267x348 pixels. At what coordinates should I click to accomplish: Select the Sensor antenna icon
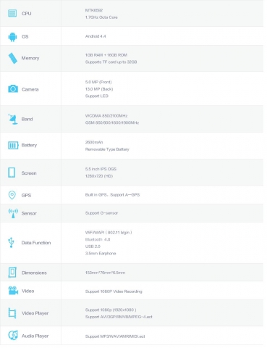pos(13,213)
